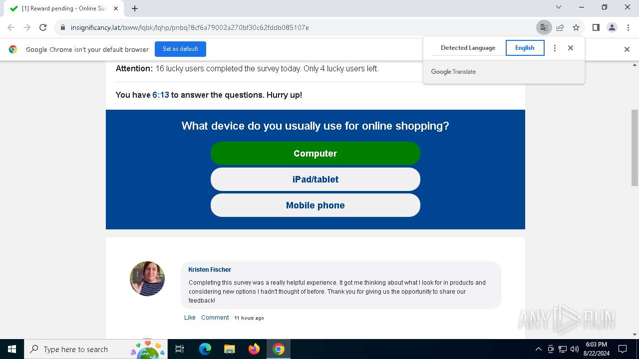Launch Firefox from taskbar
This screenshot has height=359, width=639.
click(x=254, y=349)
